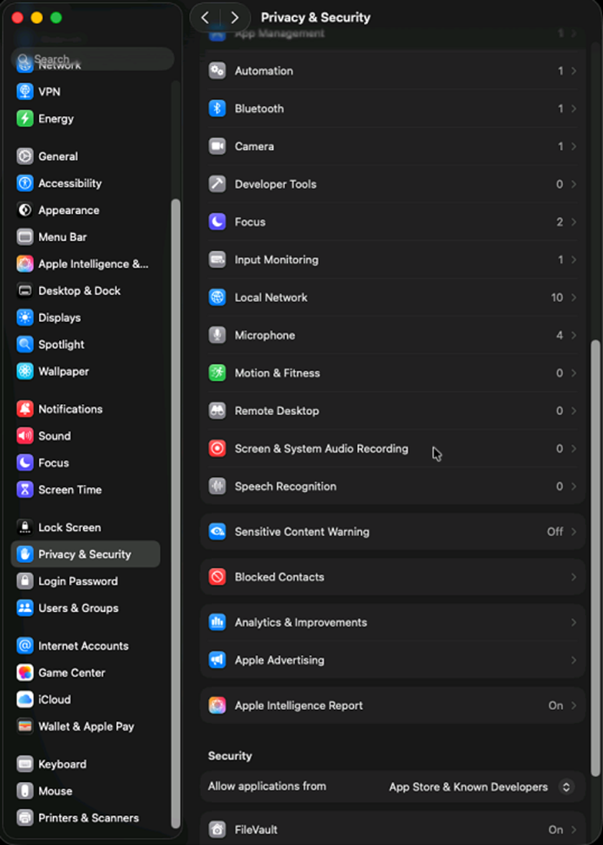Image resolution: width=603 pixels, height=845 pixels.
Task: Expand Focus row using its chevron
Action: (x=574, y=222)
